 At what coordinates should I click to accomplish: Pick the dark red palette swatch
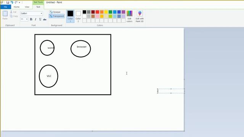(x=93, y=12)
